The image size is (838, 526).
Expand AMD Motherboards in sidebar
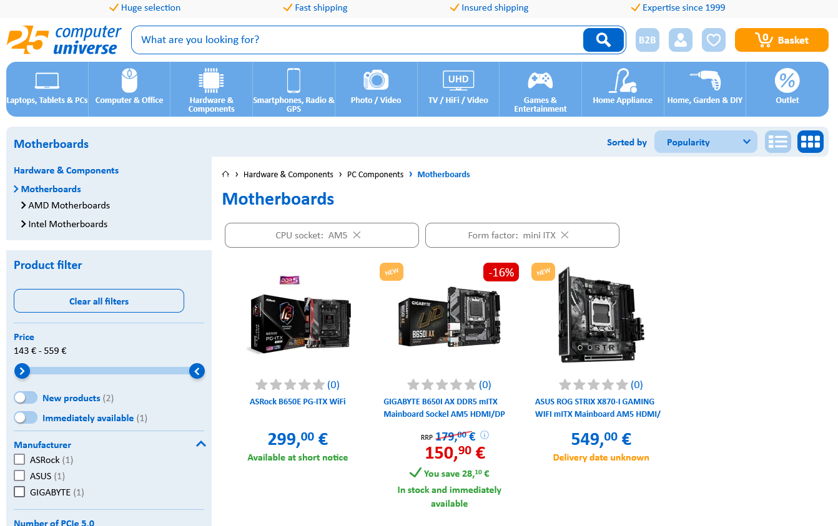tap(24, 205)
